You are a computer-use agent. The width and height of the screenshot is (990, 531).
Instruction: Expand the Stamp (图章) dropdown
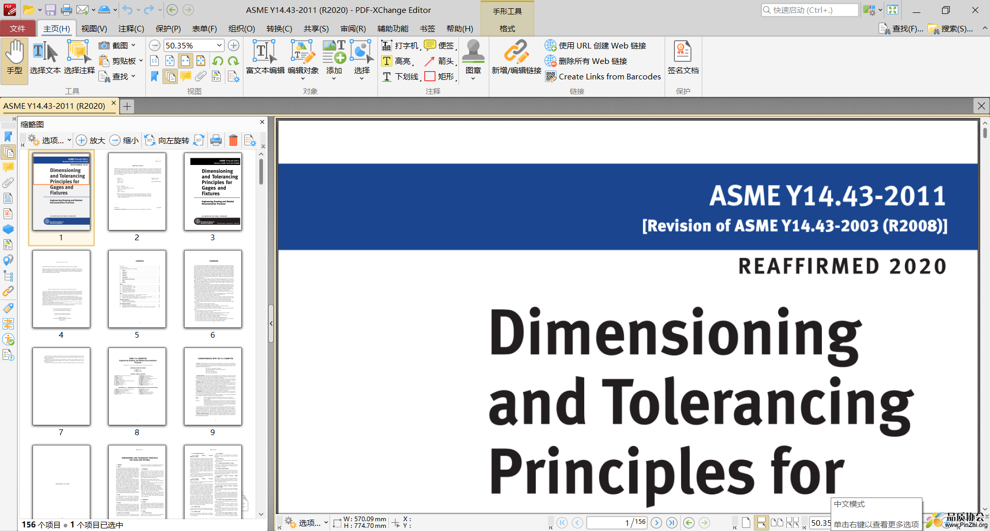[473, 79]
